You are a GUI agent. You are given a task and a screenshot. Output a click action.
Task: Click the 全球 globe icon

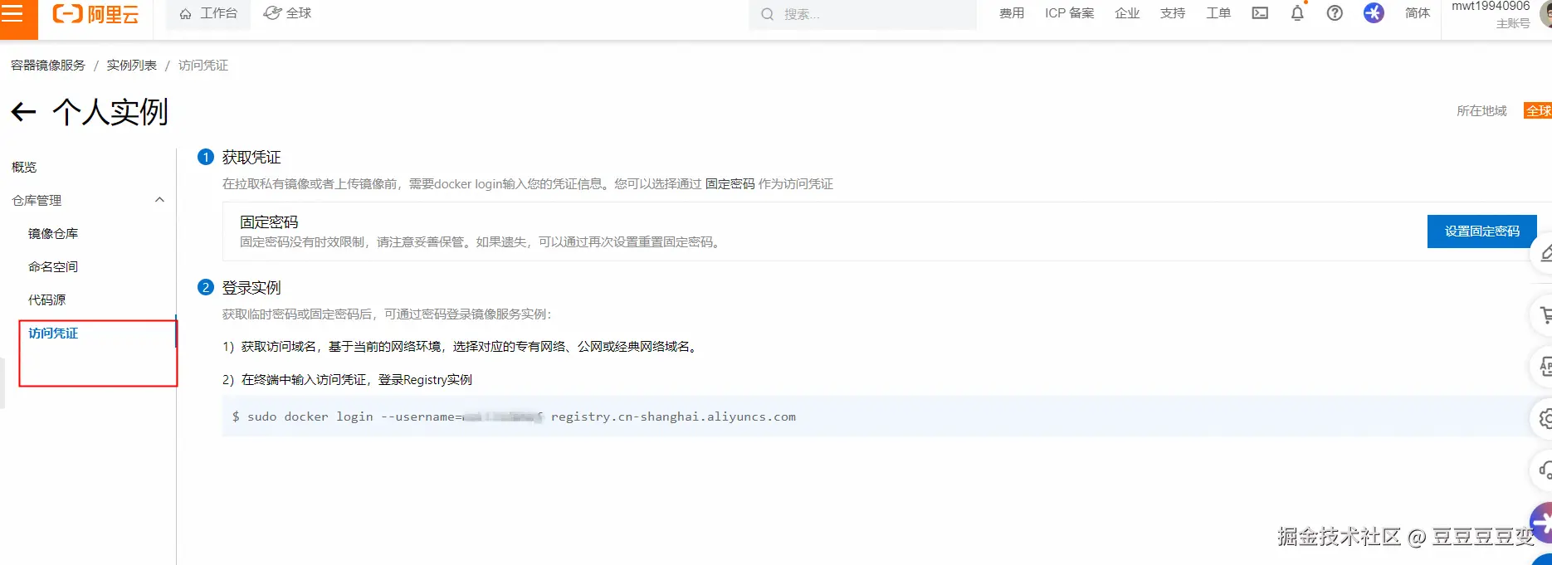point(272,13)
